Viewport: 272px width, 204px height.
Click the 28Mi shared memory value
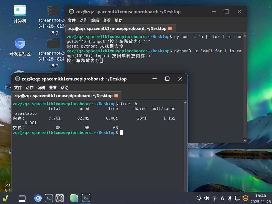pyautogui.click(x=142, y=118)
